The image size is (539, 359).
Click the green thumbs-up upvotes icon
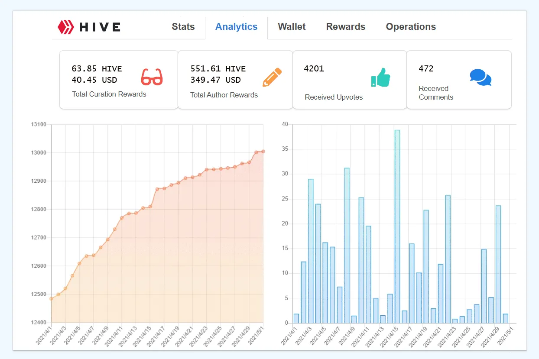[x=380, y=78]
